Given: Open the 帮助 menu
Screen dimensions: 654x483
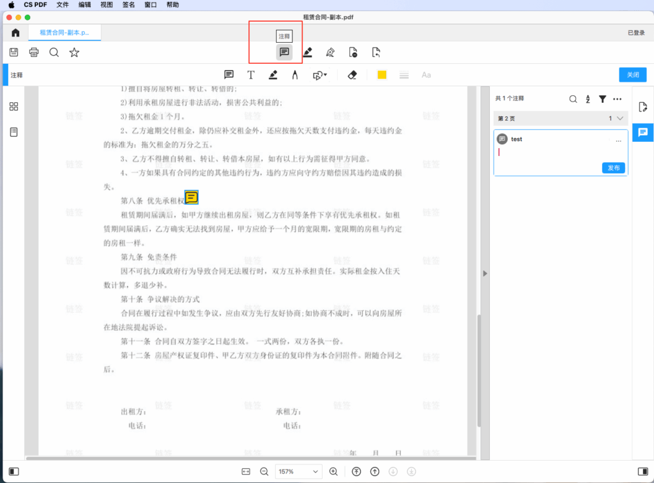Looking at the screenshot, I should 172,4.
